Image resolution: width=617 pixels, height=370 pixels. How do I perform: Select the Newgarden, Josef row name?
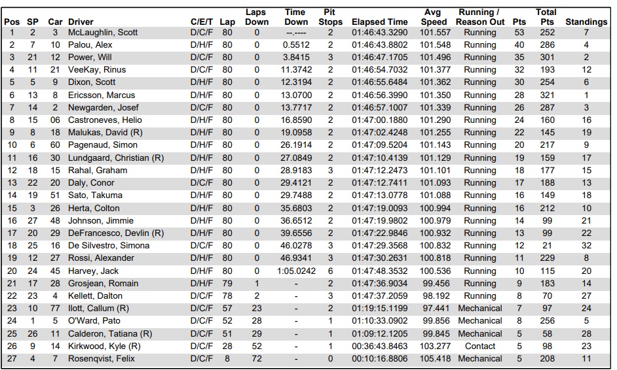point(102,107)
